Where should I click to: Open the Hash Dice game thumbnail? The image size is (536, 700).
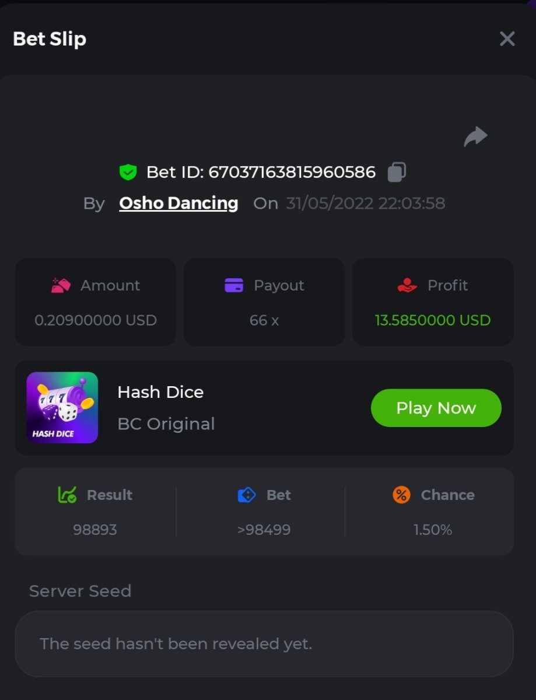62,408
